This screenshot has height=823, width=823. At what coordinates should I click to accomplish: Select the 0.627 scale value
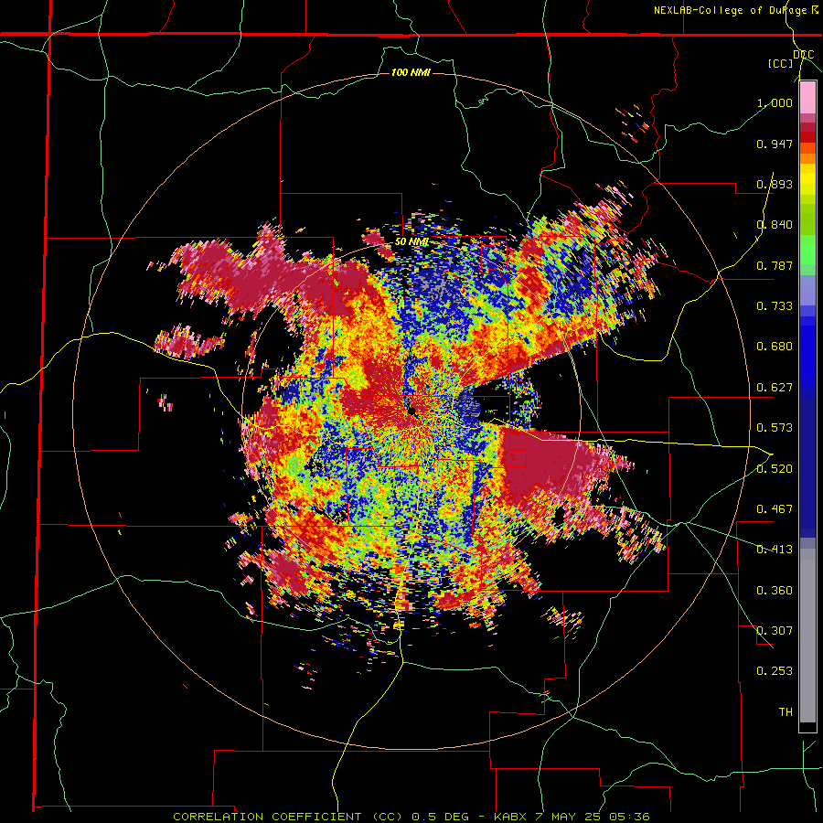click(x=775, y=388)
